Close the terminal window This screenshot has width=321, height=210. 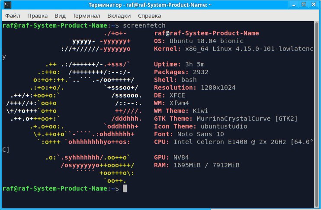point(314,5)
